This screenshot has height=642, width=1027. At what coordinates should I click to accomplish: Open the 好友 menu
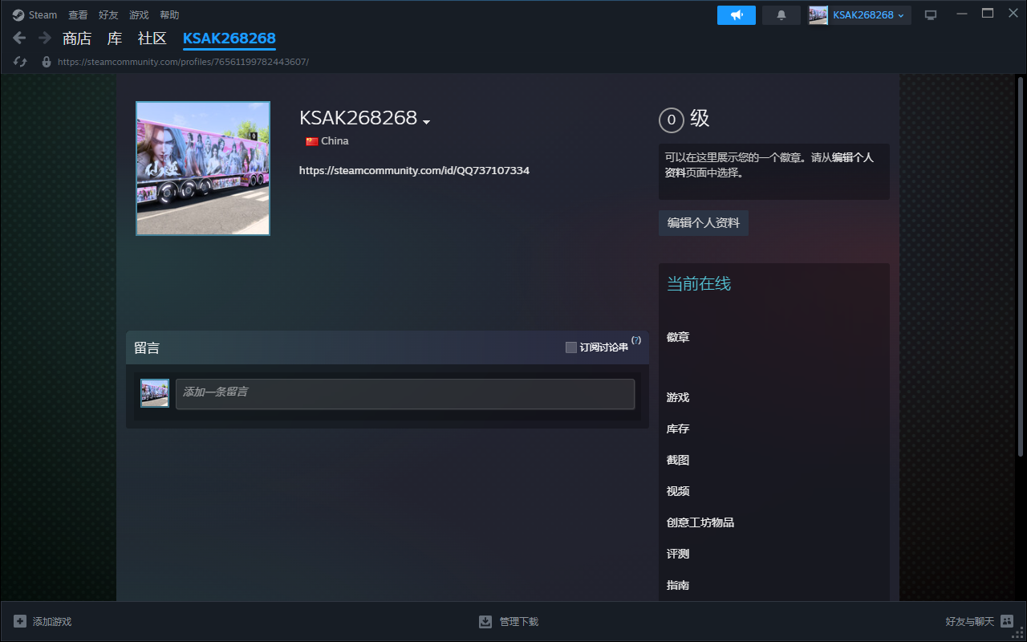coord(108,15)
